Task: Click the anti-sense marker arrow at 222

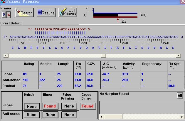Action: pos(118,20)
